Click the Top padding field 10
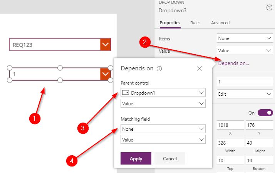The height and width of the screenshot is (173, 275). click(230, 160)
